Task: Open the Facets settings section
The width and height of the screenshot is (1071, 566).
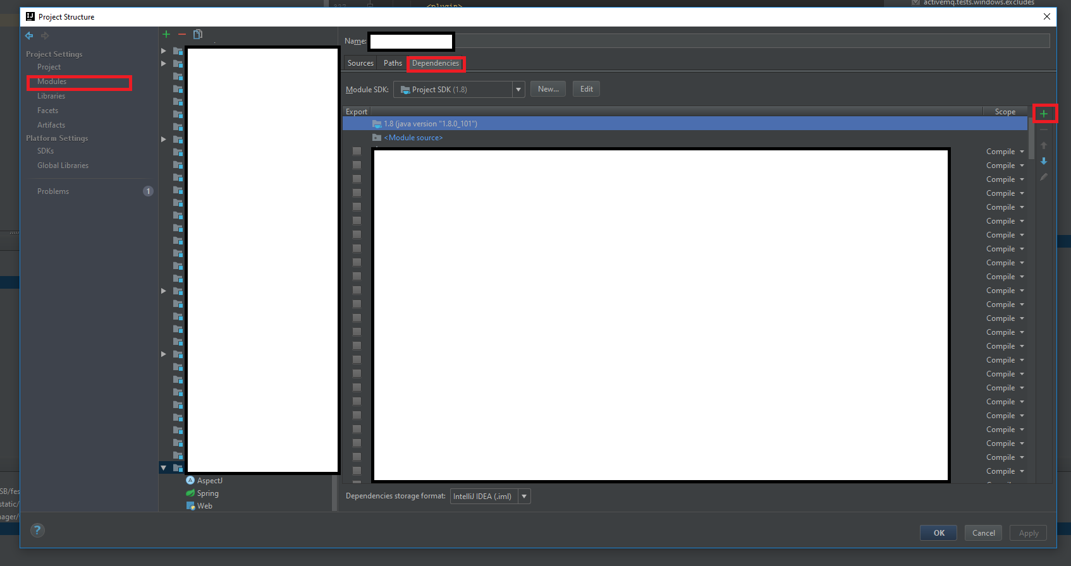Action: tap(47, 111)
